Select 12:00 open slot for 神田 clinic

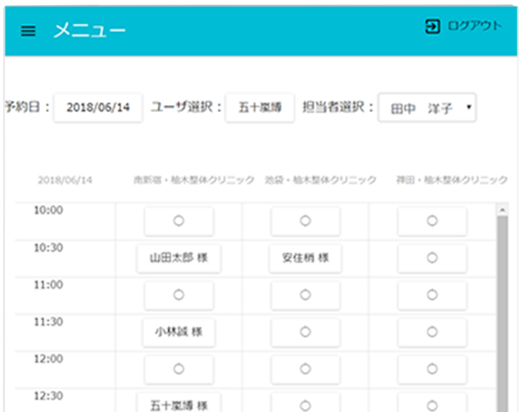[x=432, y=368]
